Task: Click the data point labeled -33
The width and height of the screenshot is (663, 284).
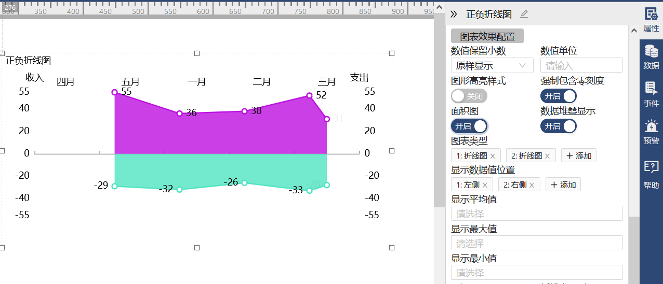Action: click(309, 191)
